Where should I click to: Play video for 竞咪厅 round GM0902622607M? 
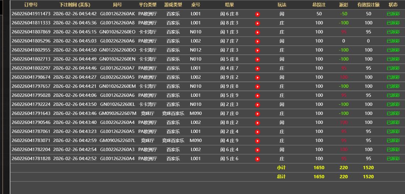point(257,113)
